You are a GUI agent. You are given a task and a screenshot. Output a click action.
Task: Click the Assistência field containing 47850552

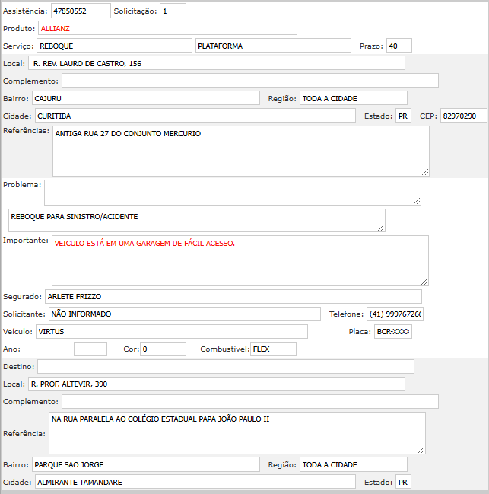coord(80,11)
